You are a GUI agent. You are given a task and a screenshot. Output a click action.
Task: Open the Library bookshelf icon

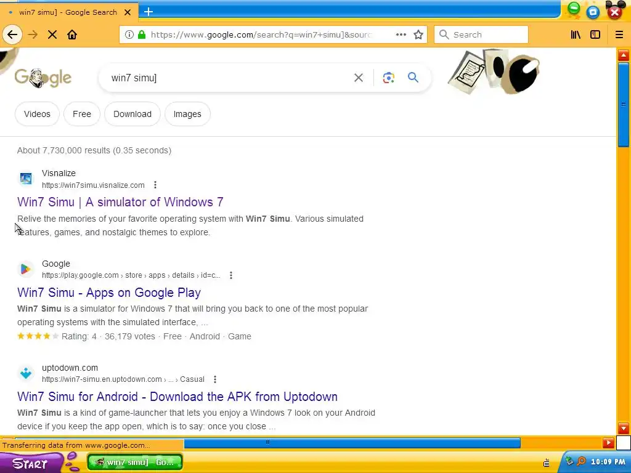coord(576,34)
